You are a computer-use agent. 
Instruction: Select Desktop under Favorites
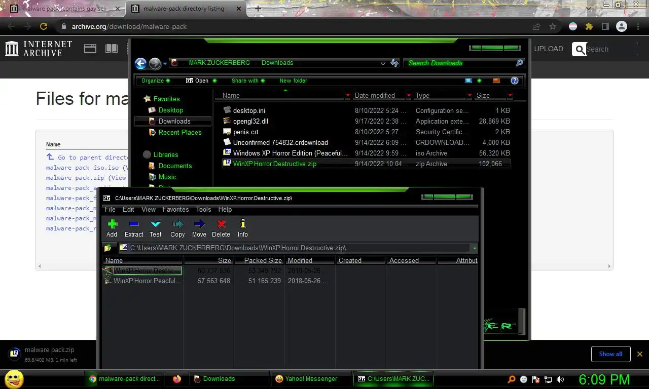[x=170, y=110]
